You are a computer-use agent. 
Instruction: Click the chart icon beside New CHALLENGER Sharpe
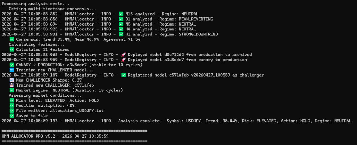pos(12,80)
